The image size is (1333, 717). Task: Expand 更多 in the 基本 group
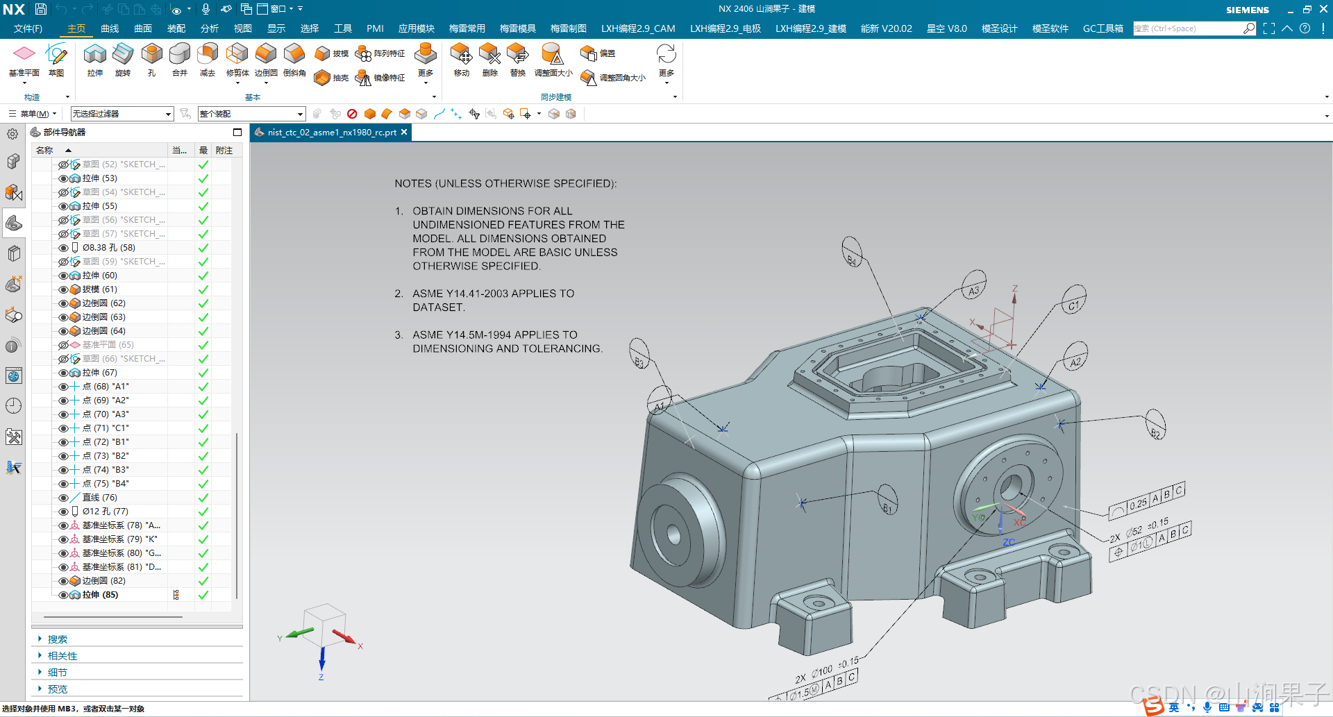(426, 63)
